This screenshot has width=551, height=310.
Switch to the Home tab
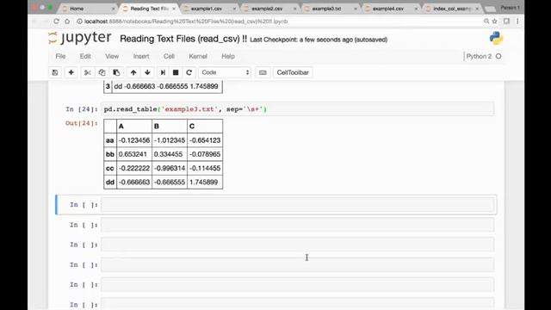[88, 9]
